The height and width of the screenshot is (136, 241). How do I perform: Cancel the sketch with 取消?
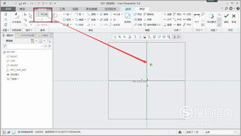234,18
